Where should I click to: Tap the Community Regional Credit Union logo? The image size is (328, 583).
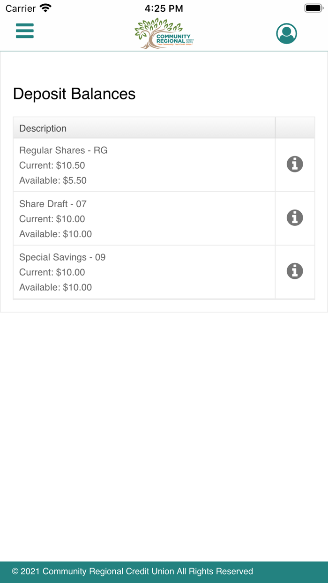coord(164,34)
